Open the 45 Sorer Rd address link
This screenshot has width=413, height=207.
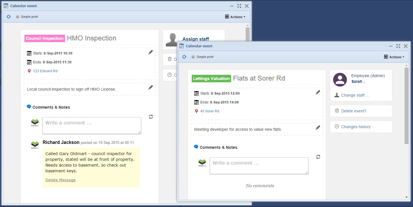pyautogui.click(x=210, y=111)
